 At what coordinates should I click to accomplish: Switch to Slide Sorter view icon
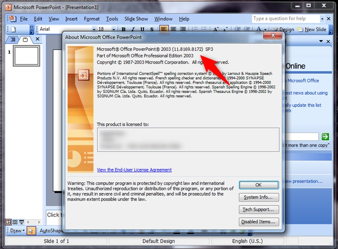(15, 222)
